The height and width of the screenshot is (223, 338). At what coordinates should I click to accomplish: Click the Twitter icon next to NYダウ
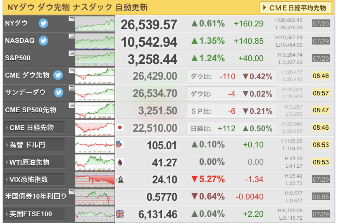point(43,23)
